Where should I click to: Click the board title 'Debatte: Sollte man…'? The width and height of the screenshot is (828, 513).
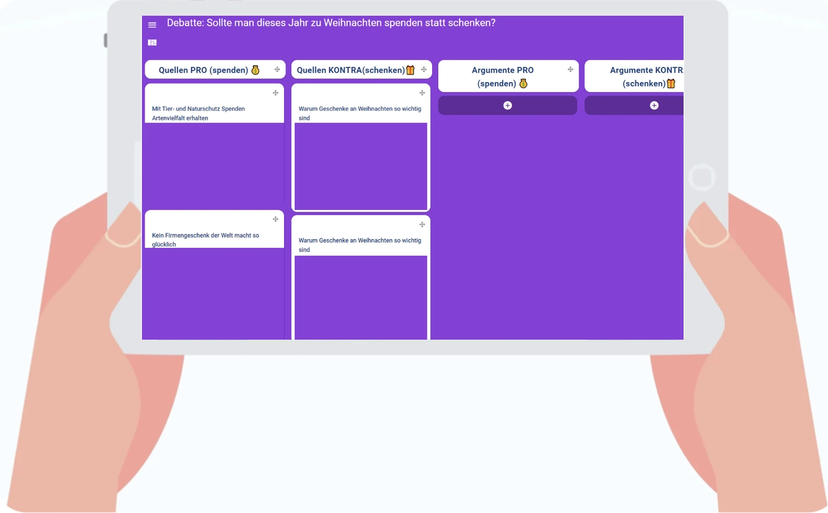331,23
